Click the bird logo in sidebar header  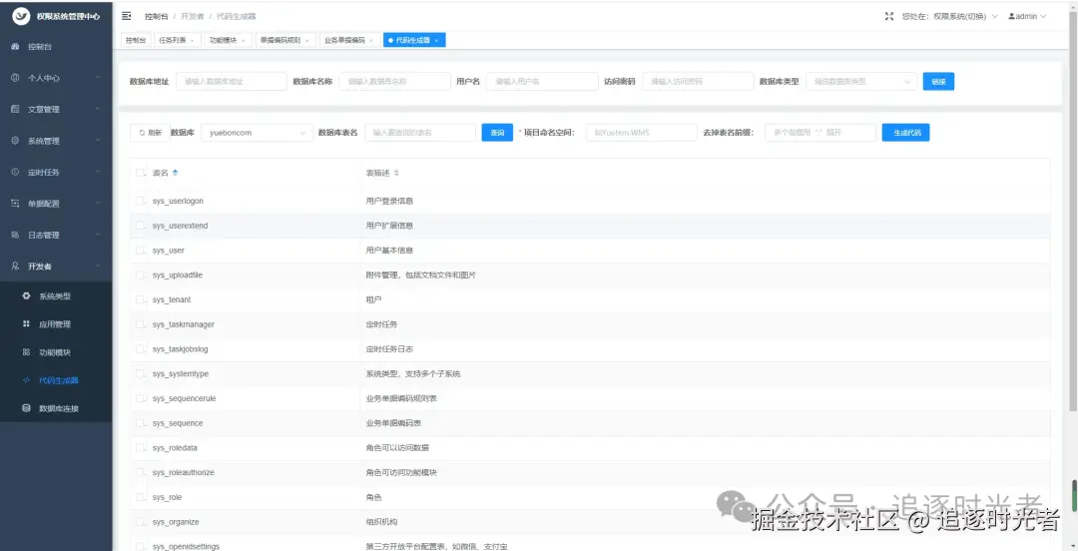[x=21, y=16]
